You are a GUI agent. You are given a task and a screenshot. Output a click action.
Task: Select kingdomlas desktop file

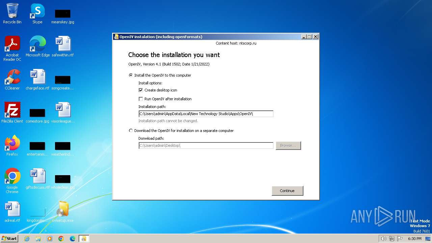tap(37, 214)
